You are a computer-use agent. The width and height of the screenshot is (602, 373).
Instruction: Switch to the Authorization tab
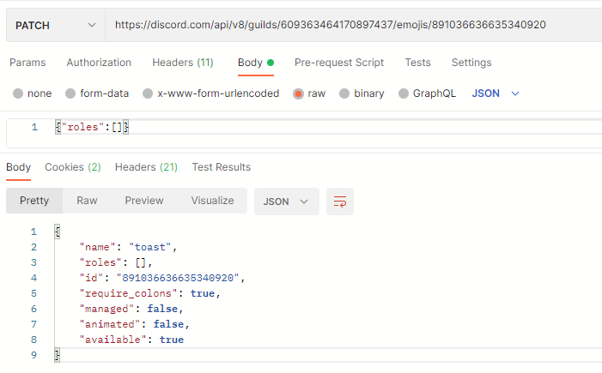coord(99,63)
